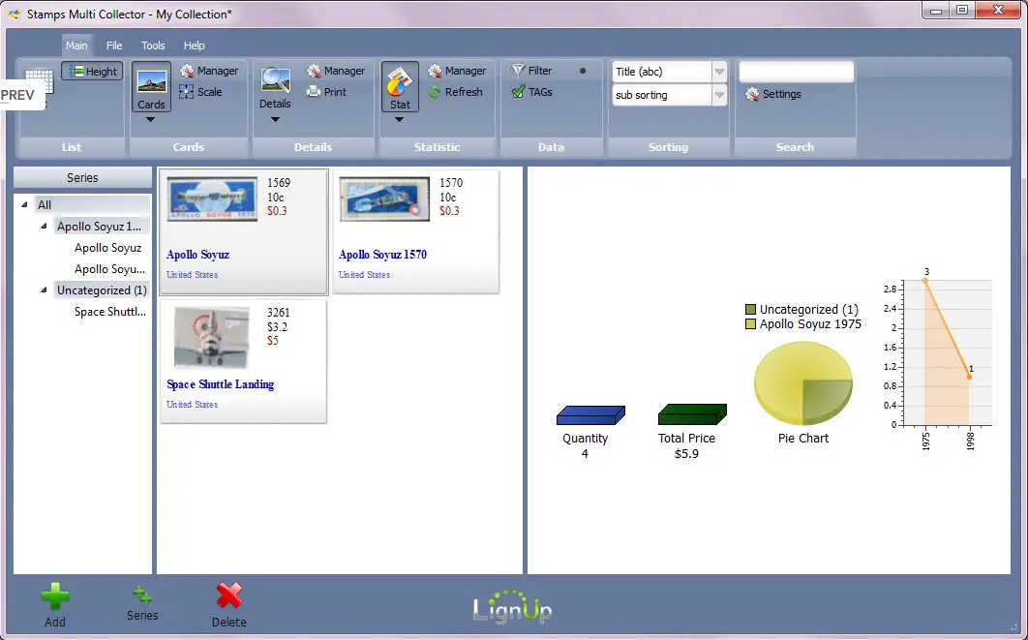
Task: Select the Main ribbon tab
Action: (x=76, y=46)
